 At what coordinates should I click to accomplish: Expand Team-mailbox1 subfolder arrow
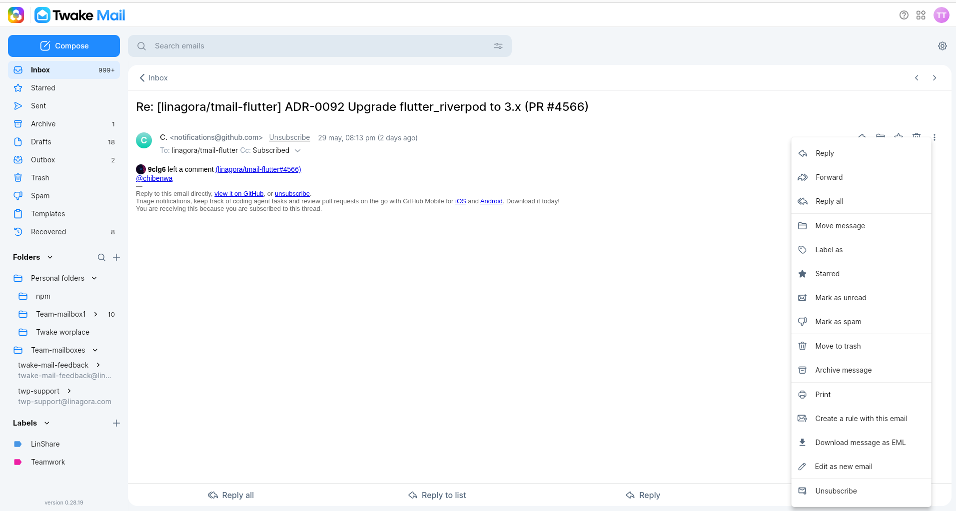coord(96,314)
